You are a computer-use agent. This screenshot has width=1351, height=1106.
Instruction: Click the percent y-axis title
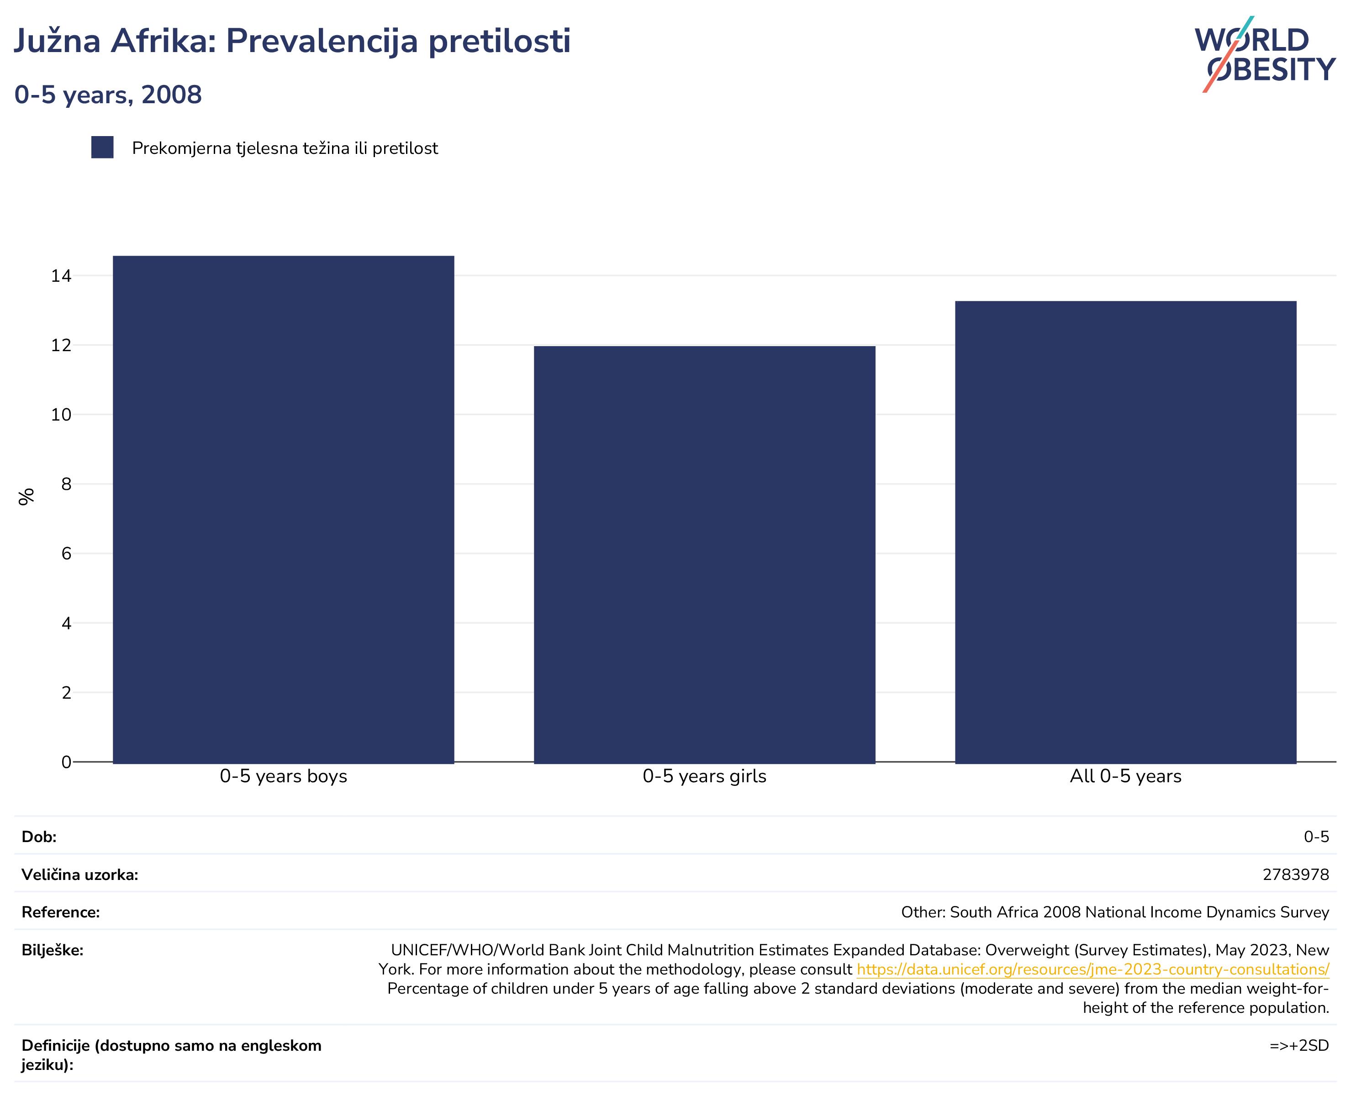click(26, 496)
